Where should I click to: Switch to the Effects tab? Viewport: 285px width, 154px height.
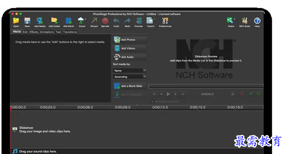point(34,32)
